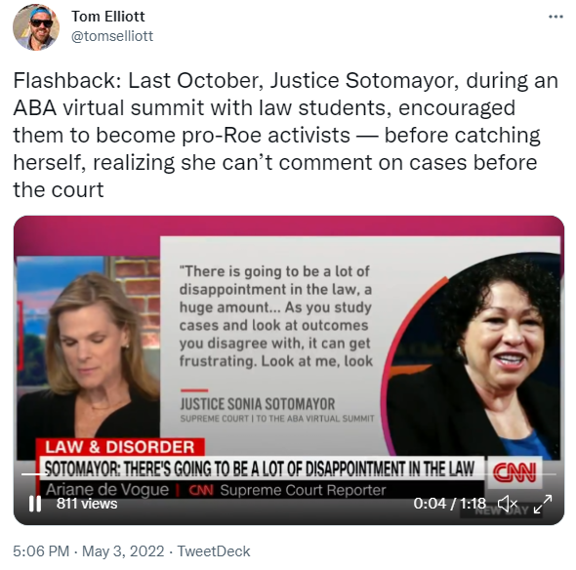Click the tweet text starting with Flashback
Screen dimensions: 576x570
pyautogui.click(x=286, y=135)
